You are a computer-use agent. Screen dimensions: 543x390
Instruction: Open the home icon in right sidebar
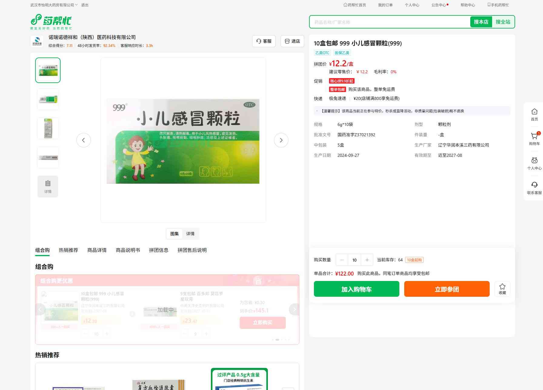tap(534, 112)
